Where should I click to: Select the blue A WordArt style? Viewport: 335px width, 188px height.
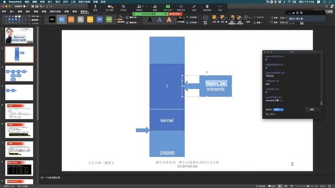point(159,20)
